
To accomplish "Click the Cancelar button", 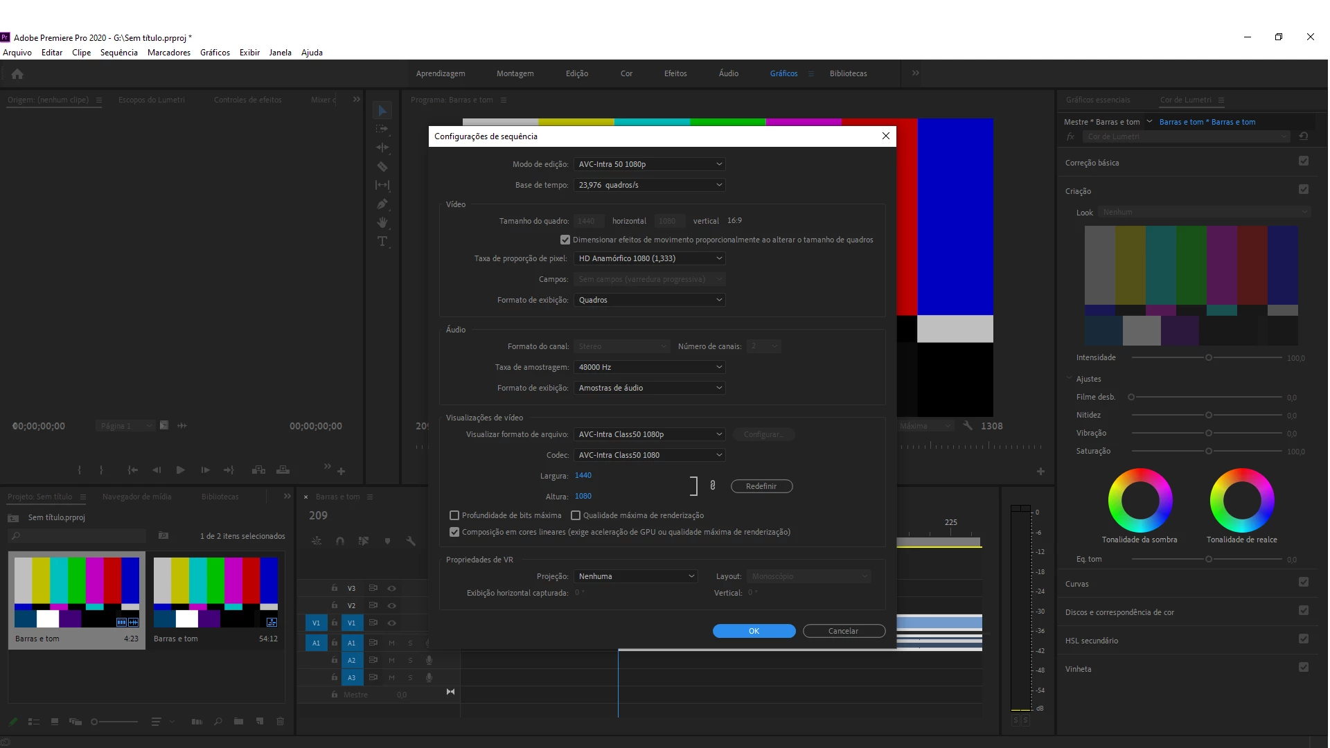I will point(843,631).
